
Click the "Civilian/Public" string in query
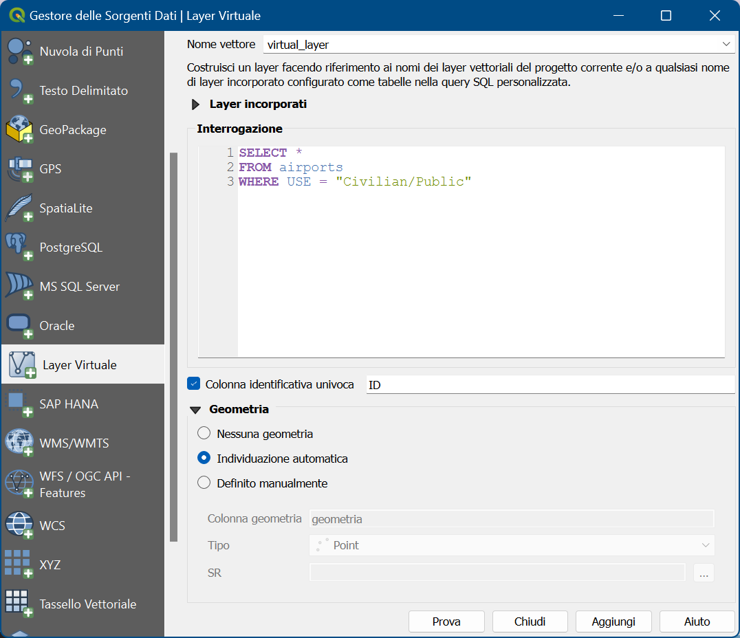pyautogui.click(x=403, y=181)
